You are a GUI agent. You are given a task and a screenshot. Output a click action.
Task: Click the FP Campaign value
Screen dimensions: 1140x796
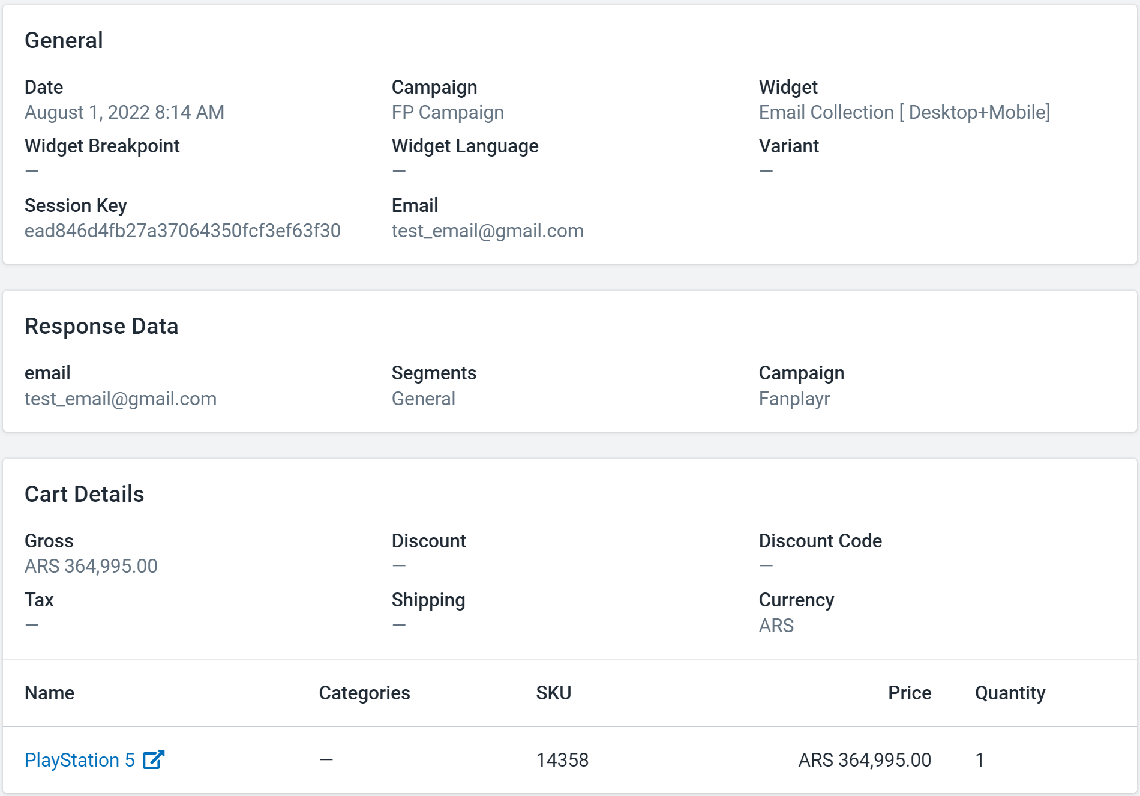(x=448, y=112)
